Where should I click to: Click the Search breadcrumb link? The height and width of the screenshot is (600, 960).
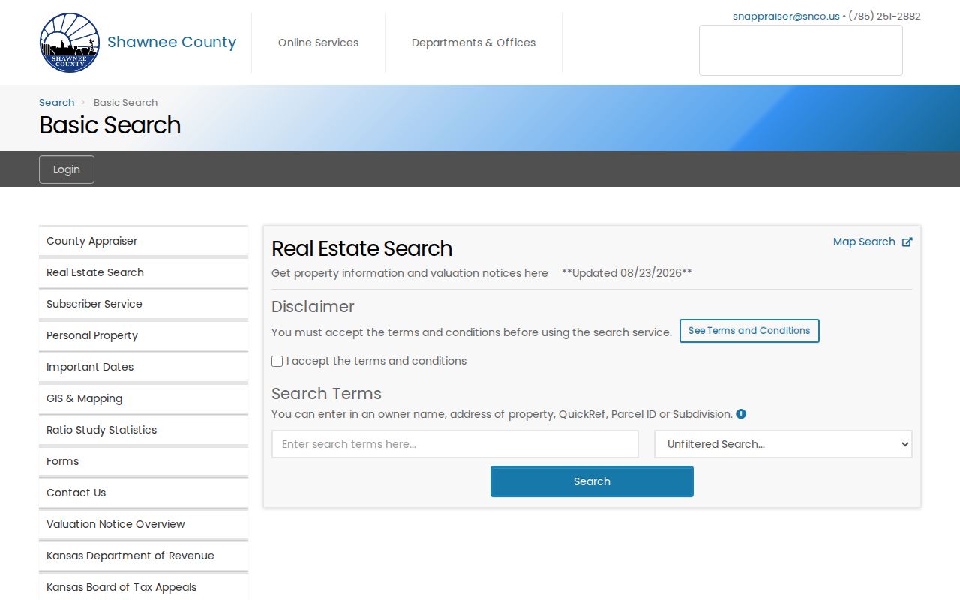pos(56,102)
